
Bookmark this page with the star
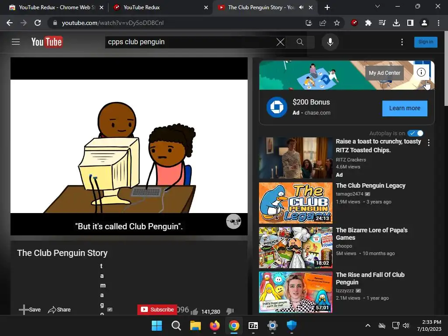tap(337, 23)
